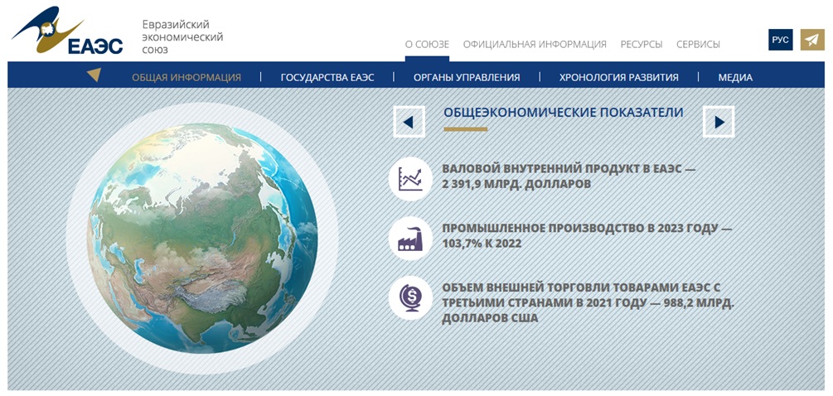This screenshot has height=396, width=833.
Task: Click the dollar globe trade icon
Action: [410, 297]
